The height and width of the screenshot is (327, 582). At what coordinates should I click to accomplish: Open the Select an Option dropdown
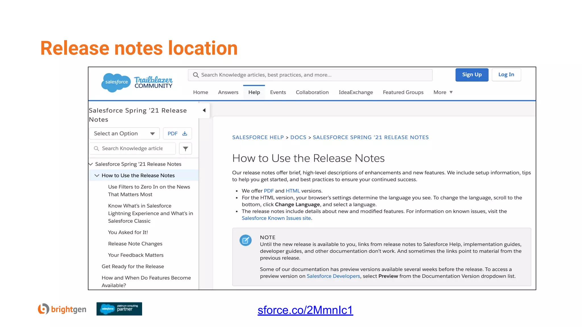pos(124,133)
